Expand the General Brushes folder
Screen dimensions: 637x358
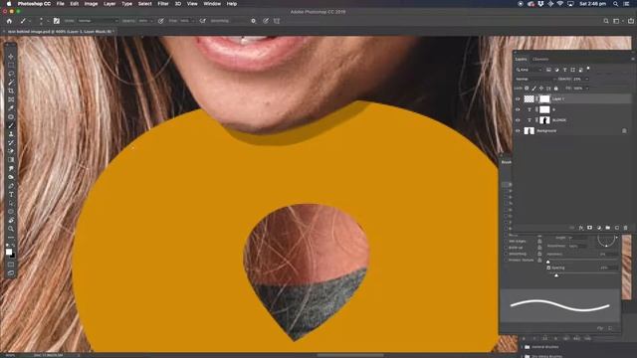[x=523, y=347]
